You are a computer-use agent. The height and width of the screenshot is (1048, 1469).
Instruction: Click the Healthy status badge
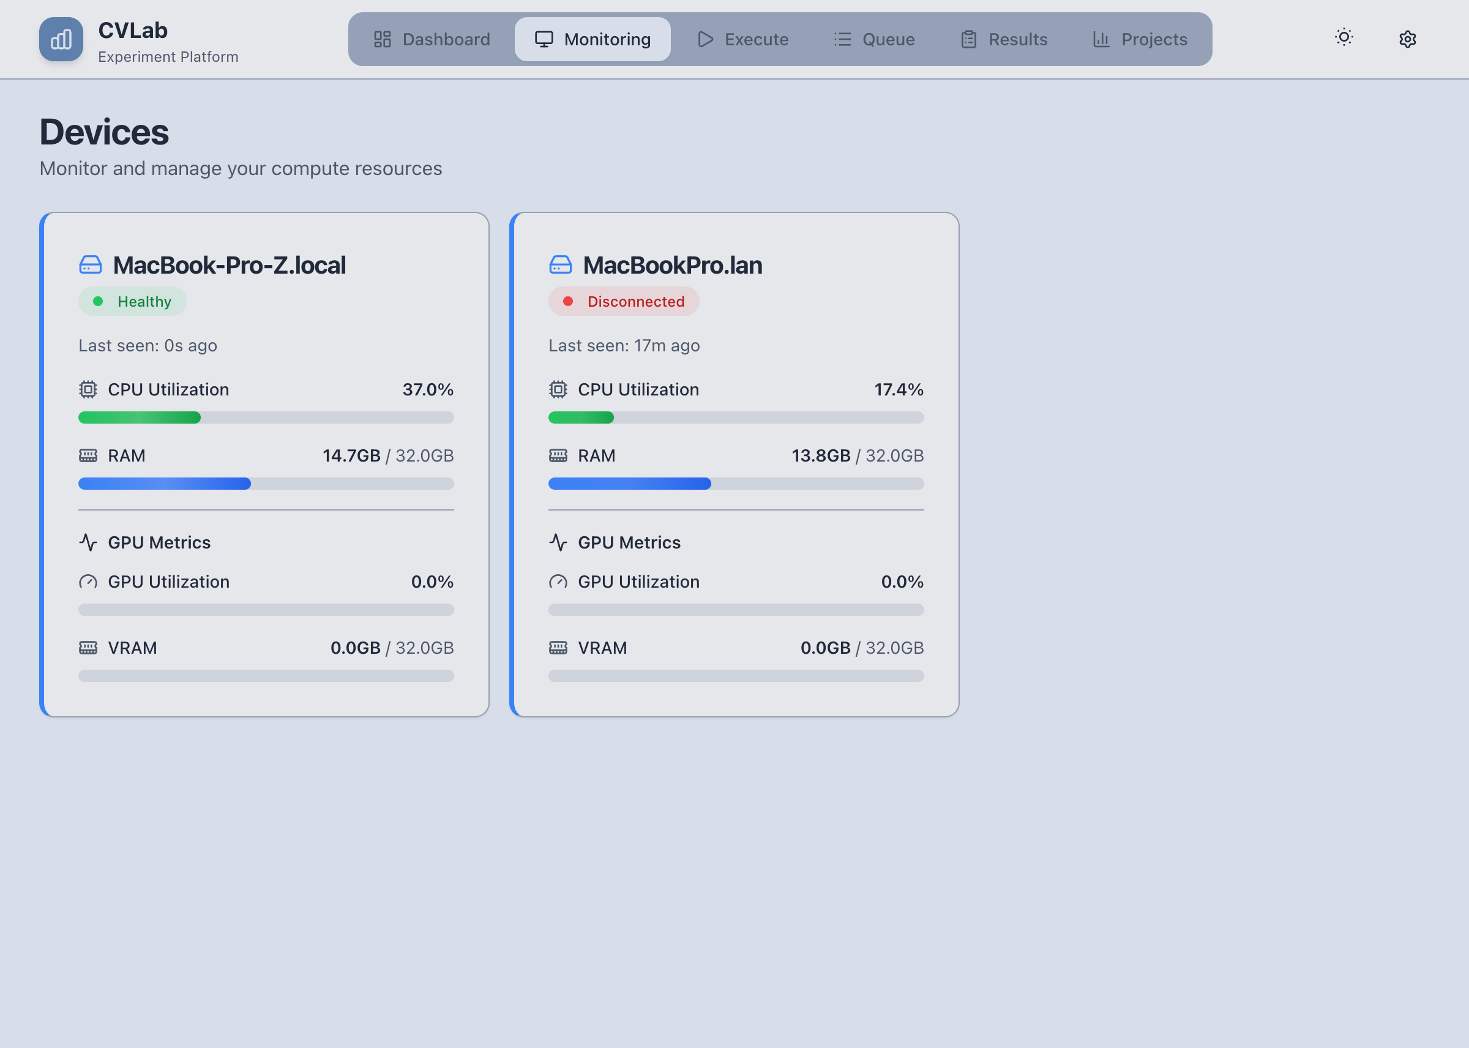coord(132,301)
